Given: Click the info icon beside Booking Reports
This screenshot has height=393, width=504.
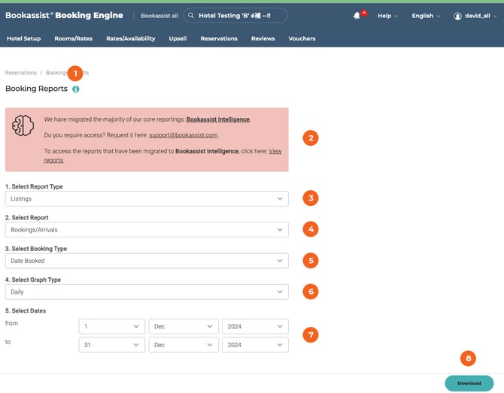Looking at the screenshot, I should pos(76,89).
